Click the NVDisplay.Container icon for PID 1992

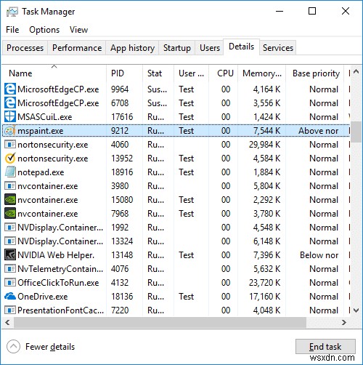(10, 228)
